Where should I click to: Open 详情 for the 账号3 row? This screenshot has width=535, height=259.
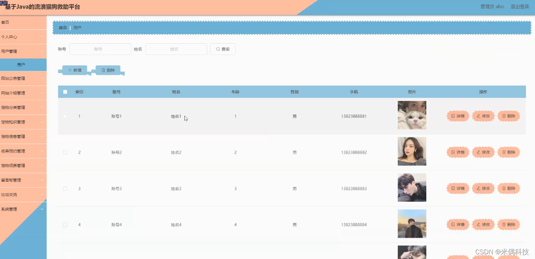[x=458, y=188]
